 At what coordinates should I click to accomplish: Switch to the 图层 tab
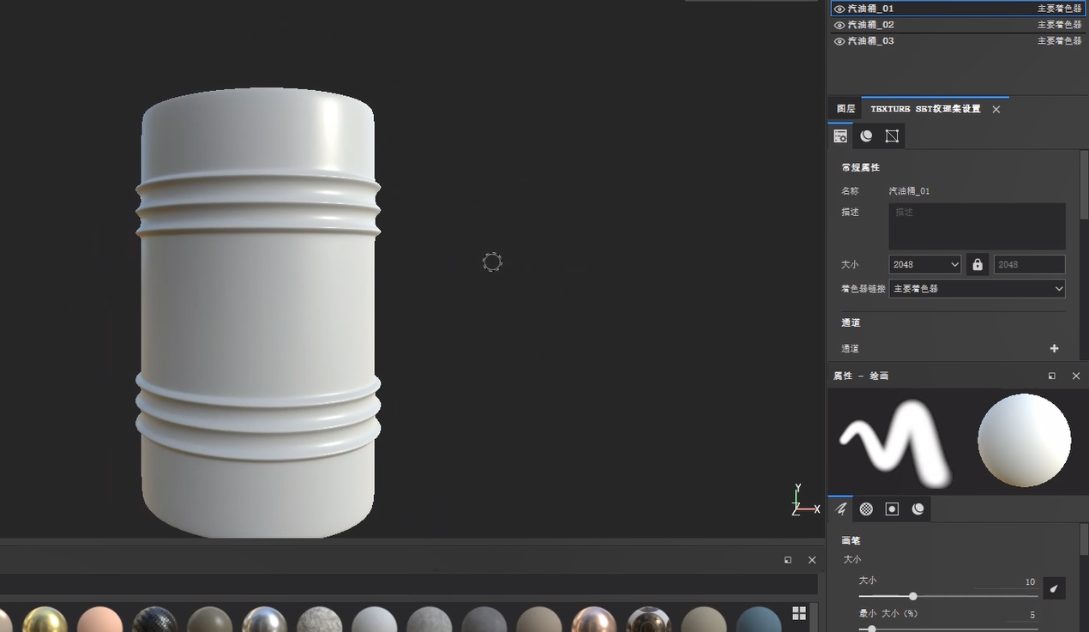(x=845, y=109)
